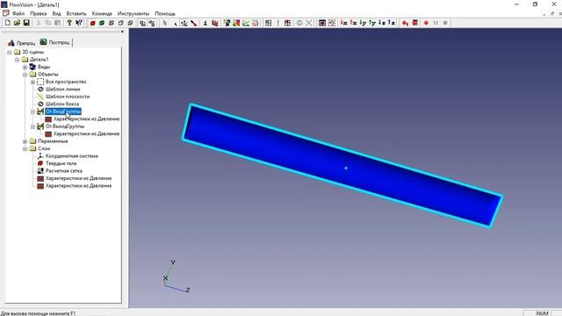Open the Файл menu

pyautogui.click(x=18, y=13)
